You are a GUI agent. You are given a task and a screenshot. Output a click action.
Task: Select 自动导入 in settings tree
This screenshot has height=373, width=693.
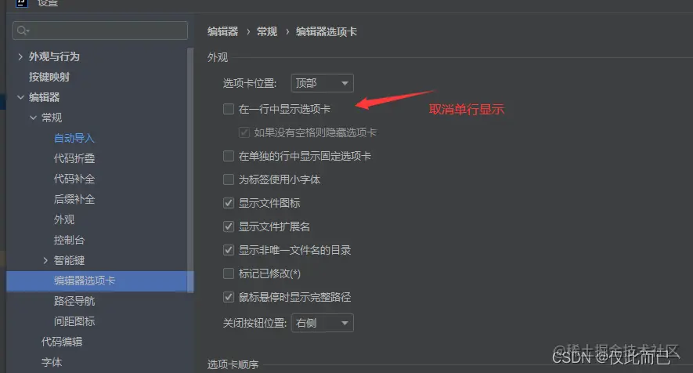[x=74, y=138]
